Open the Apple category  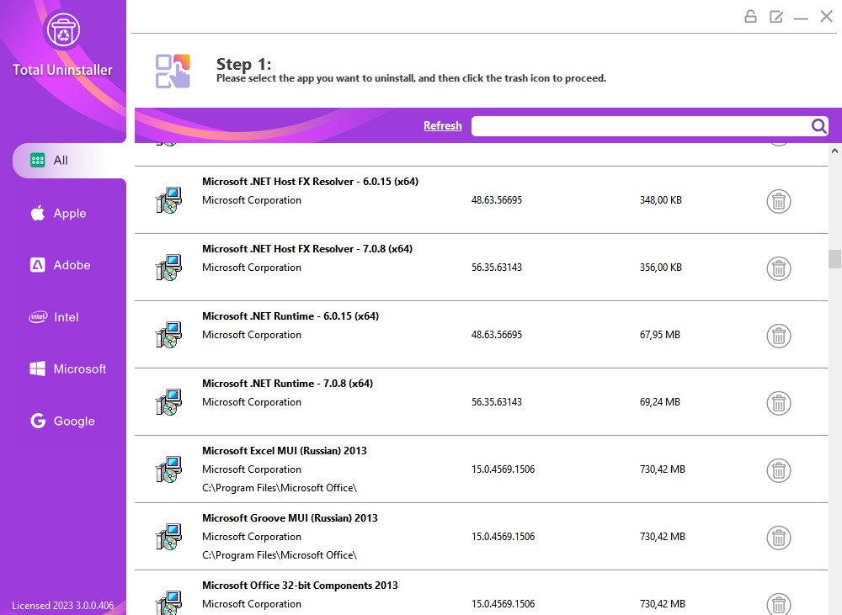pyautogui.click(x=59, y=213)
